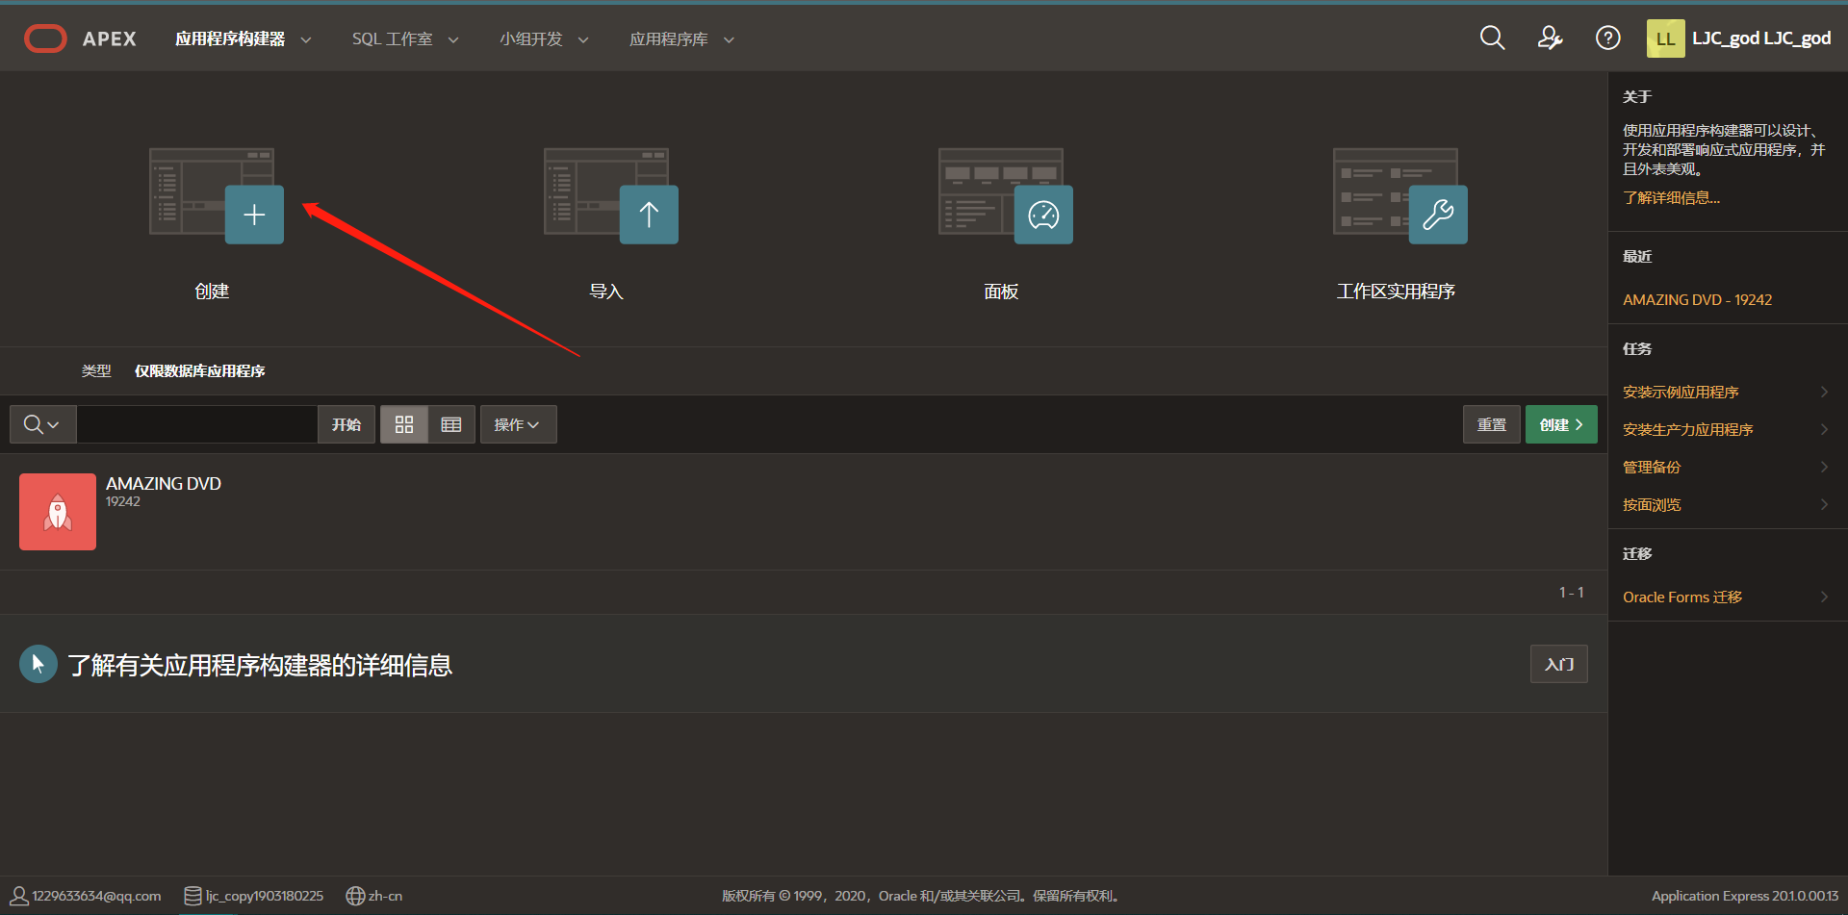Click the 开始 search button
Image resolution: width=1848 pixels, height=915 pixels.
point(346,424)
